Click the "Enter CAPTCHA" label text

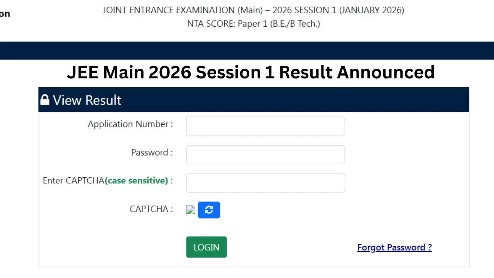[x=73, y=180]
